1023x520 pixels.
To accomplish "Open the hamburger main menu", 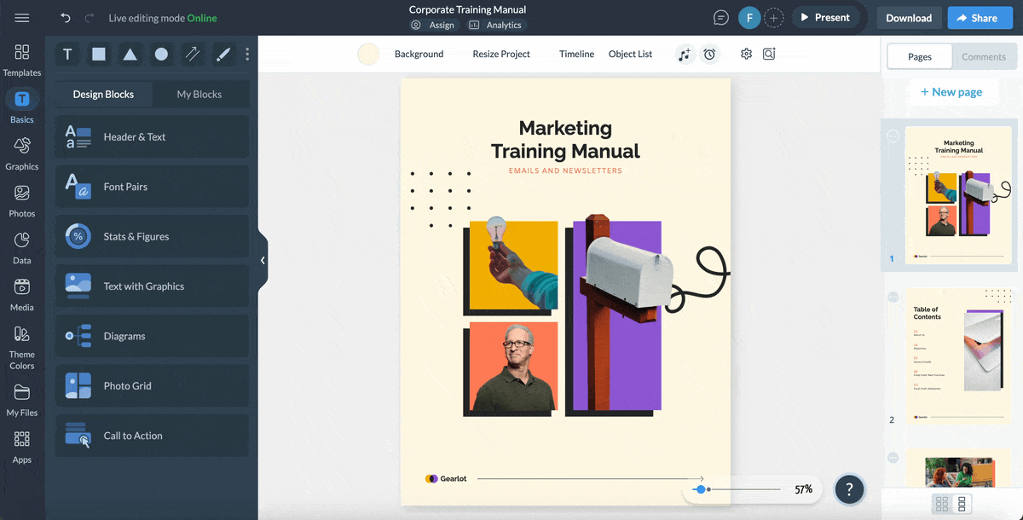I will coord(22,18).
